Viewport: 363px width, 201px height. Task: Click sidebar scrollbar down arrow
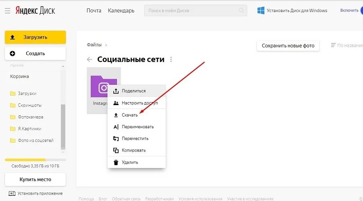tap(63, 152)
